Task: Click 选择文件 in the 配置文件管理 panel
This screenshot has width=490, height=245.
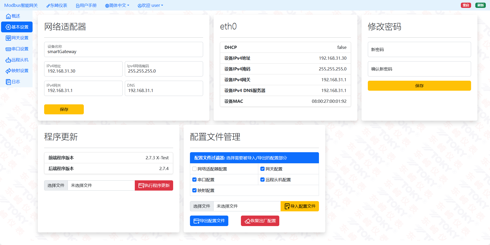Action: pos(202,206)
